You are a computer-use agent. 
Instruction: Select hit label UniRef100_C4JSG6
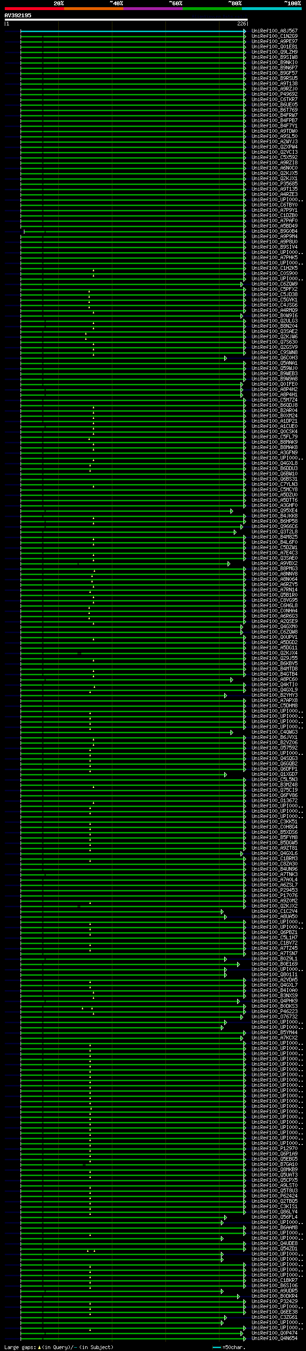(x=274, y=305)
